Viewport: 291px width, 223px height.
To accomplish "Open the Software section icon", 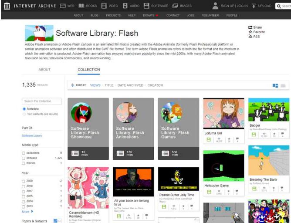I will [x=147, y=6].
